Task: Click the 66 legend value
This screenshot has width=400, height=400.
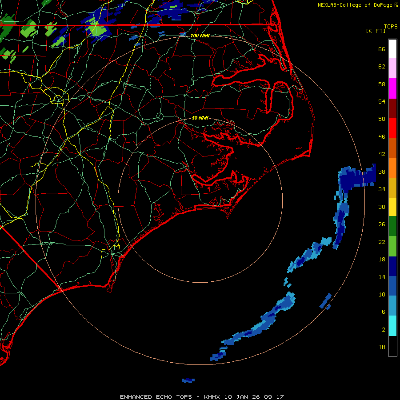Action: 382,49
